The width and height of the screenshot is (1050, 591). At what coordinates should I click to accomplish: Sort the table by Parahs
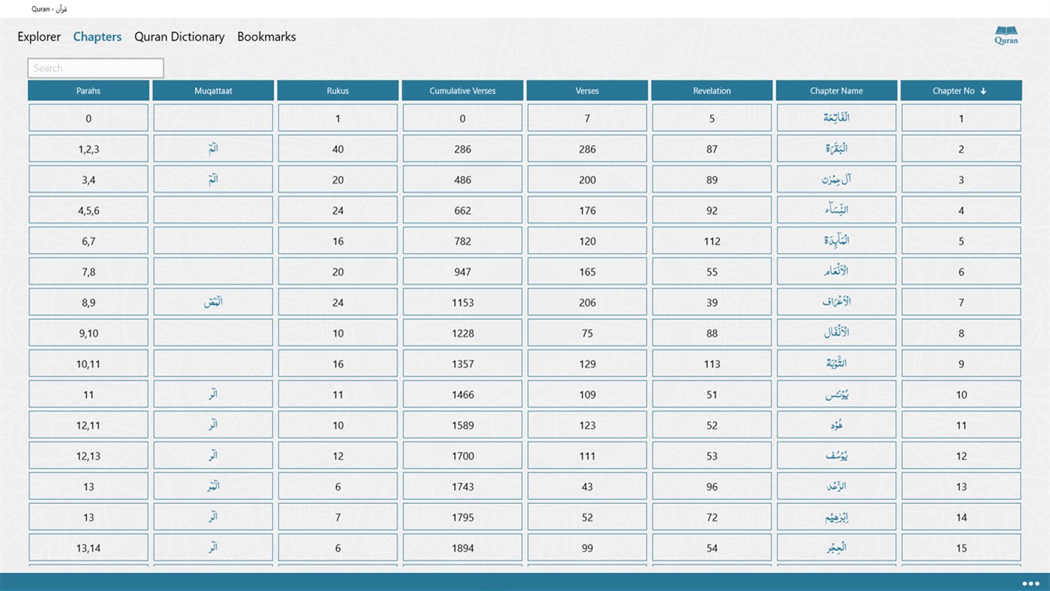tap(88, 90)
